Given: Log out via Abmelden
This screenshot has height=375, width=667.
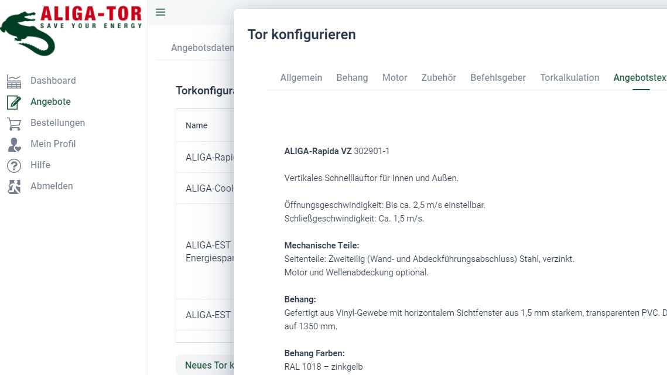Looking at the screenshot, I should point(52,186).
